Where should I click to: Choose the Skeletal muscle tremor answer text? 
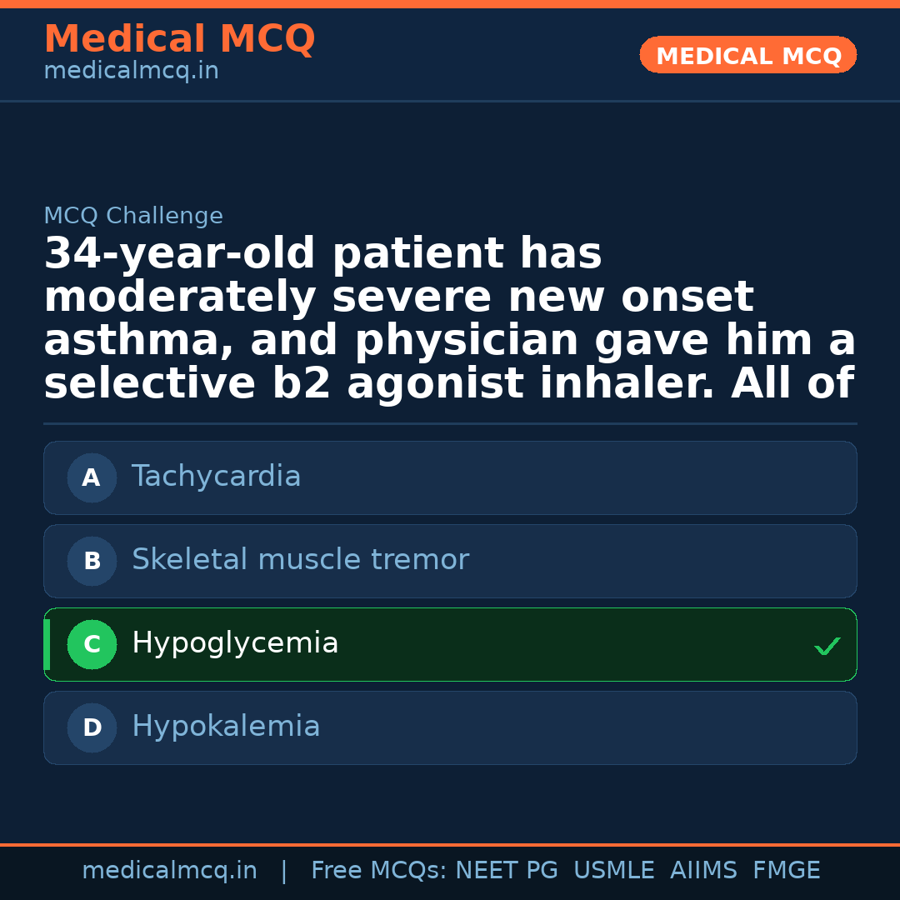pos(300,560)
